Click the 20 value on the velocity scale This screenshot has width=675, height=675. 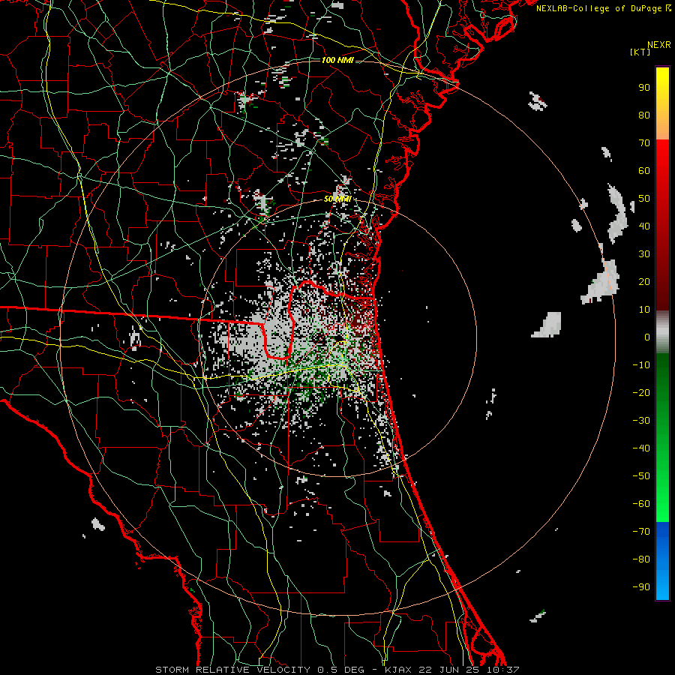[x=644, y=282]
